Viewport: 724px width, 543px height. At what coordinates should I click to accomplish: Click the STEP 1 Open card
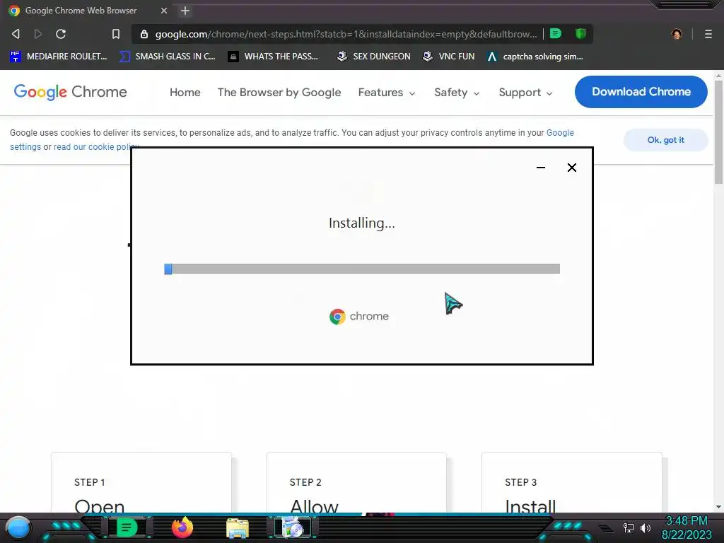[x=141, y=482]
